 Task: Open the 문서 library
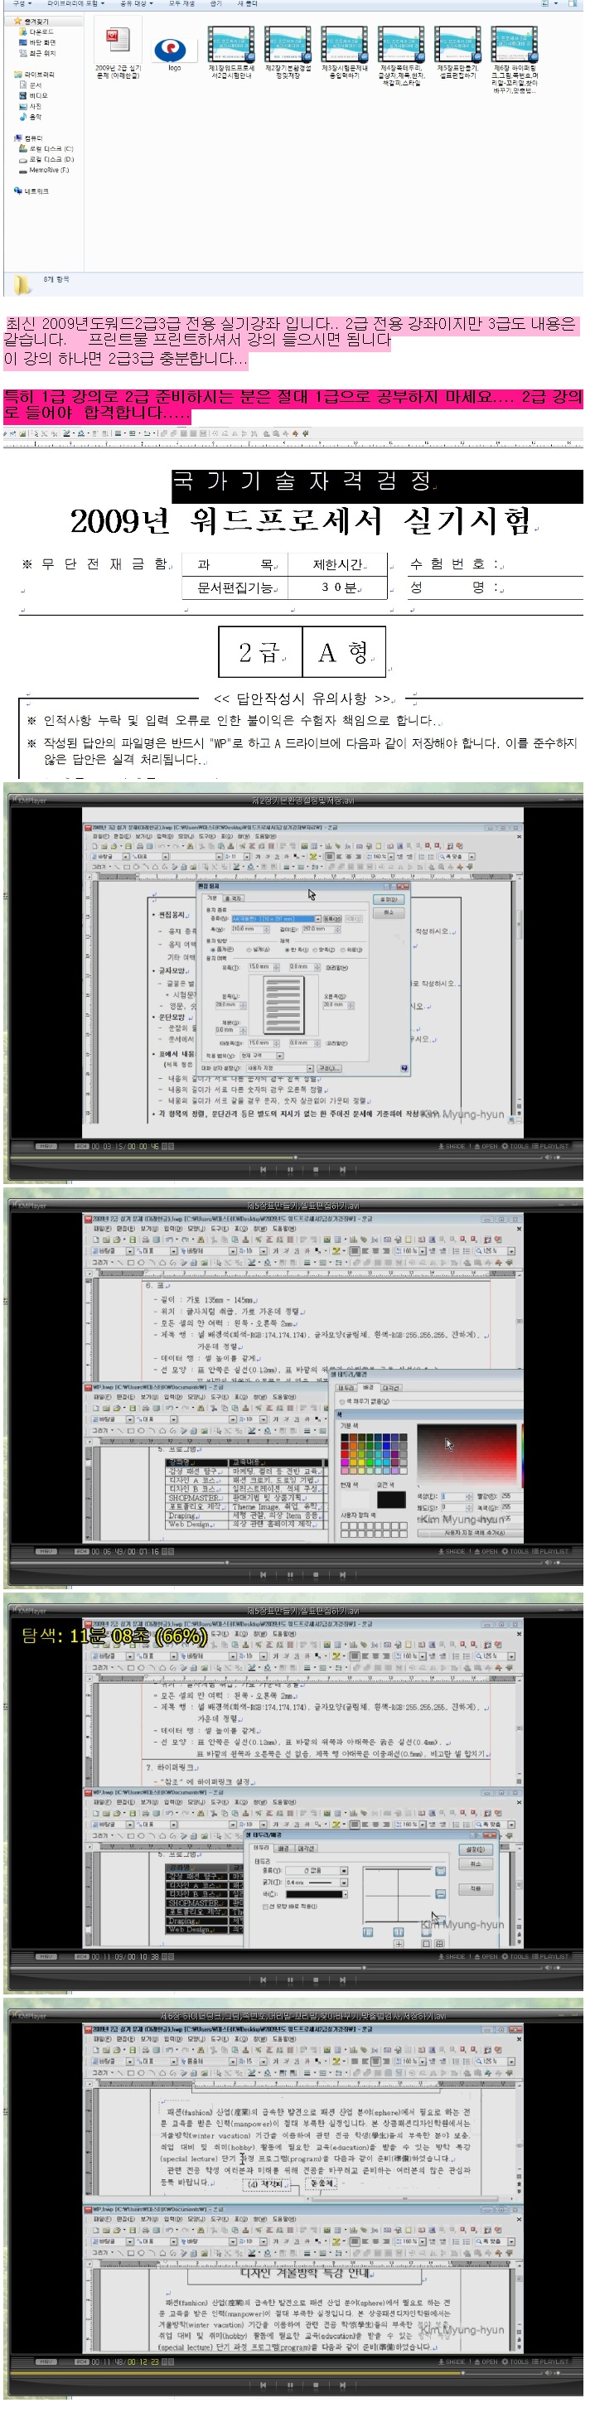click(30, 85)
